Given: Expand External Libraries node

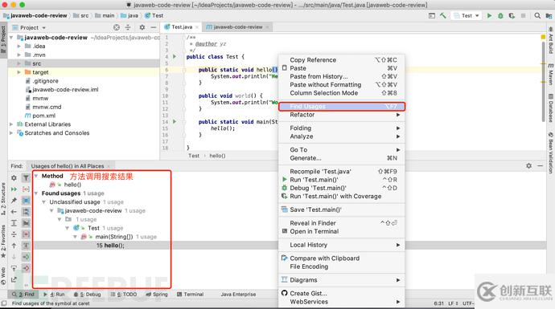Looking at the screenshot, I should (x=11, y=124).
